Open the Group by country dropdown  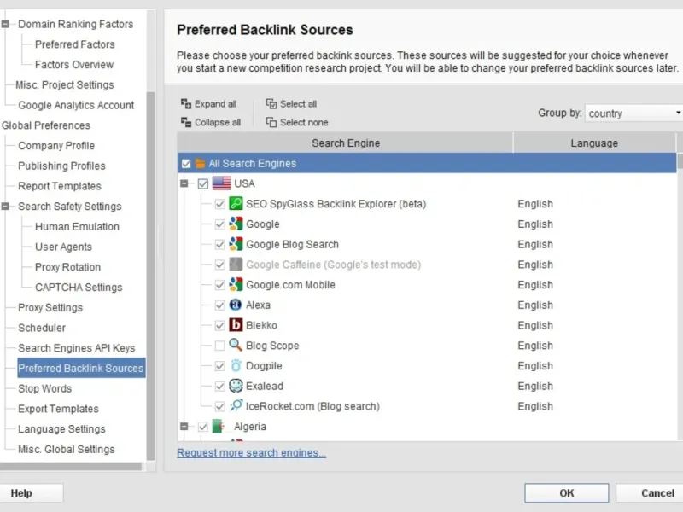pyautogui.click(x=633, y=113)
